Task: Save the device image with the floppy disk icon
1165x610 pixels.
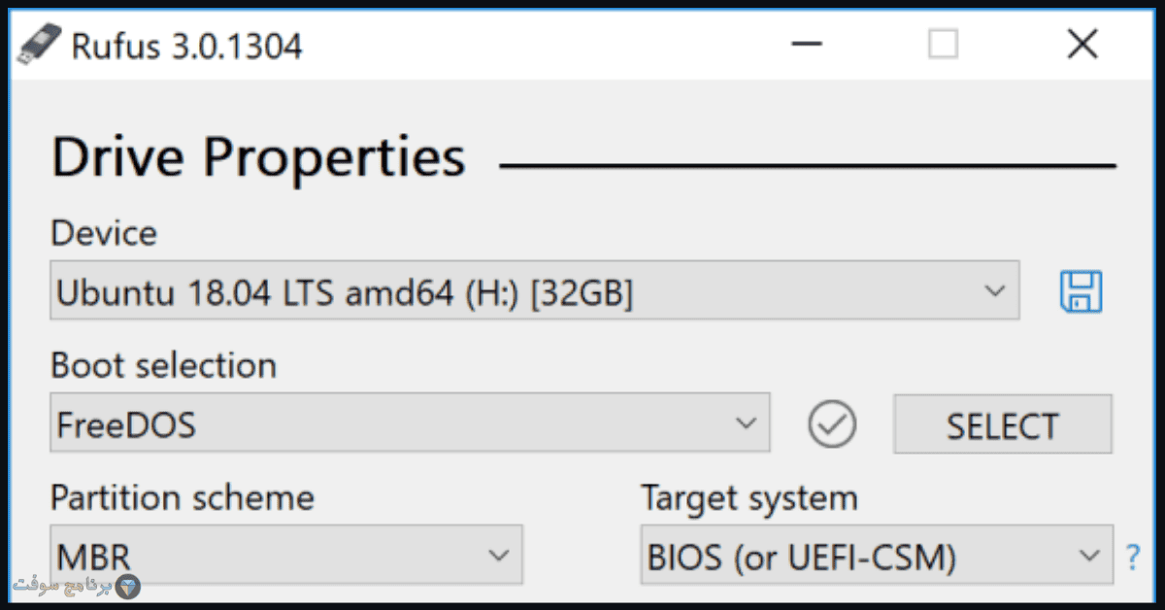Action: click(x=1081, y=291)
